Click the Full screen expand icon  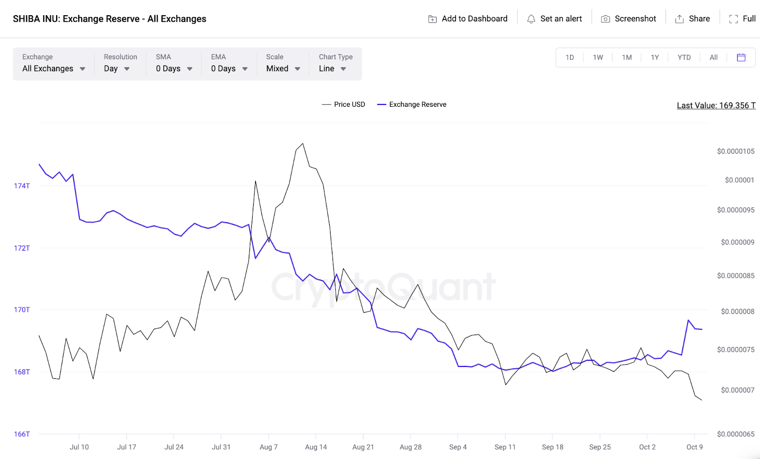pyautogui.click(x=733, y=19)
